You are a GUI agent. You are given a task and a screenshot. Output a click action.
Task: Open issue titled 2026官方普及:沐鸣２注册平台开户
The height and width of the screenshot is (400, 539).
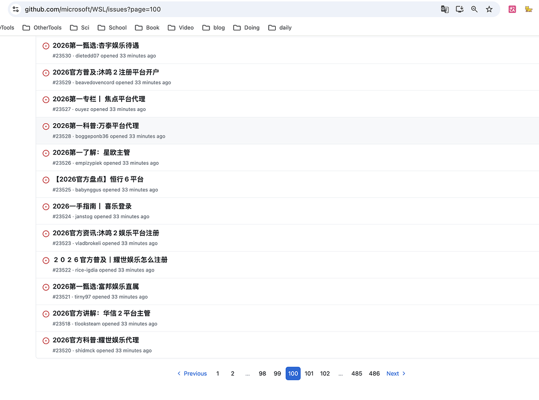pos(106,72)
